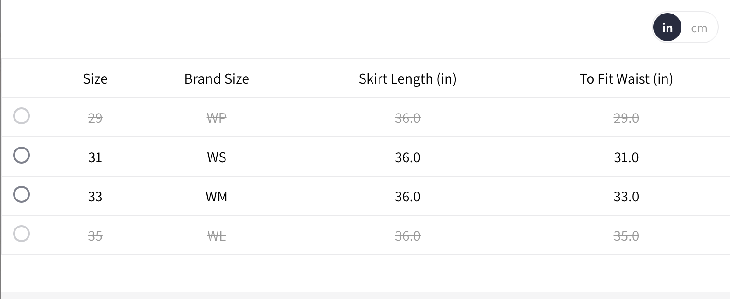Screen dimensions: 730x299
Task: Click the Skirt Length (in) header
Action: point(407,78)
